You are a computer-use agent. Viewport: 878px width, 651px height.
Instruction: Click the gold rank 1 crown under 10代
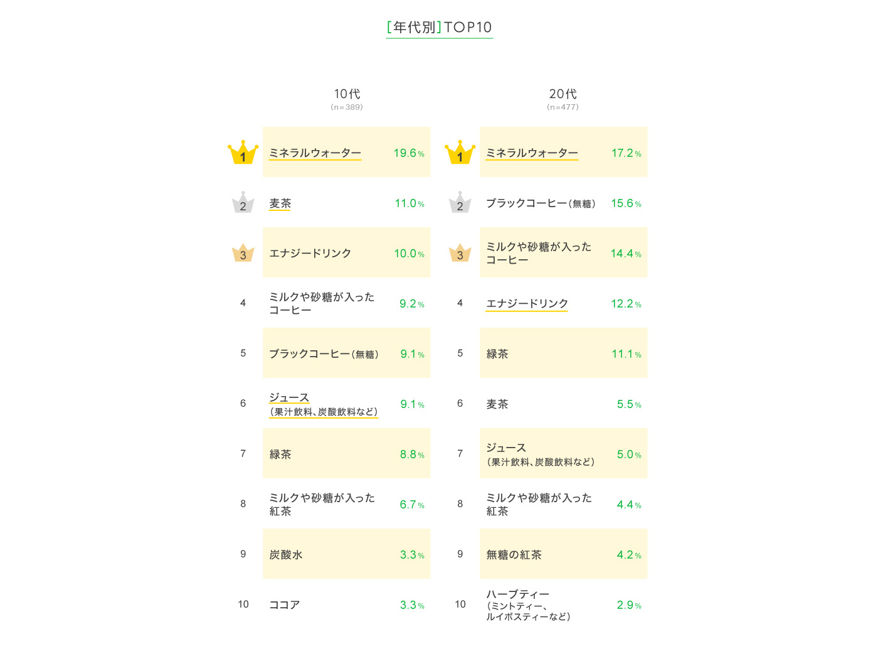[243, 153]
